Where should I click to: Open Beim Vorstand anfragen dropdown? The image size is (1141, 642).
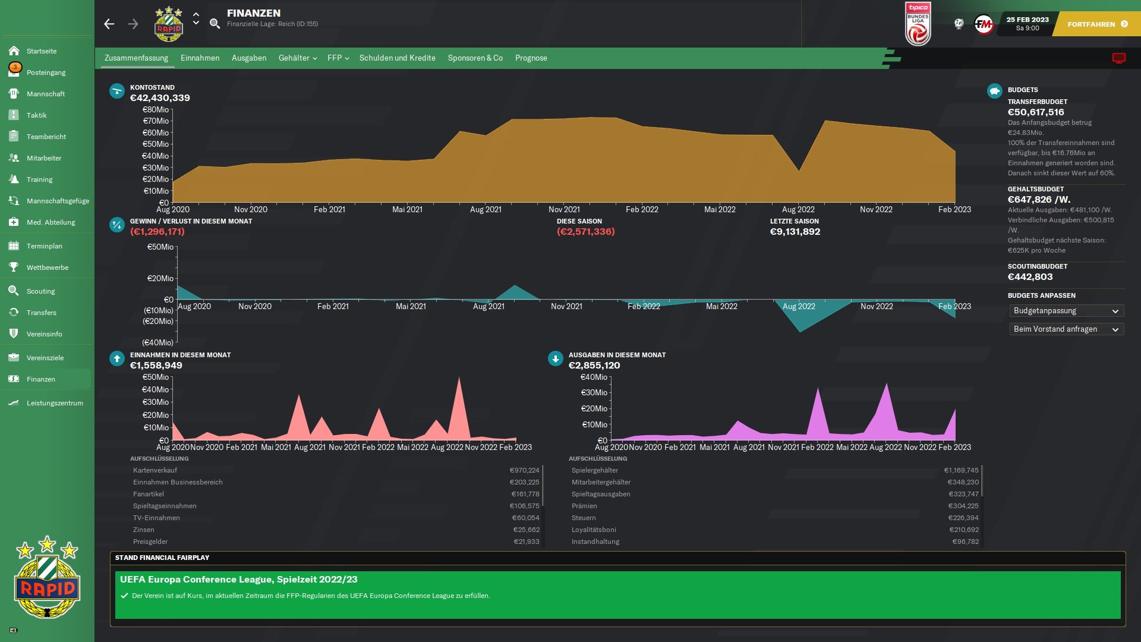[x=1066, y=329]
